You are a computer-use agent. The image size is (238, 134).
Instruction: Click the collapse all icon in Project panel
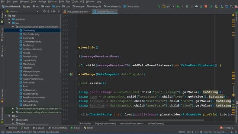(48, 12)
